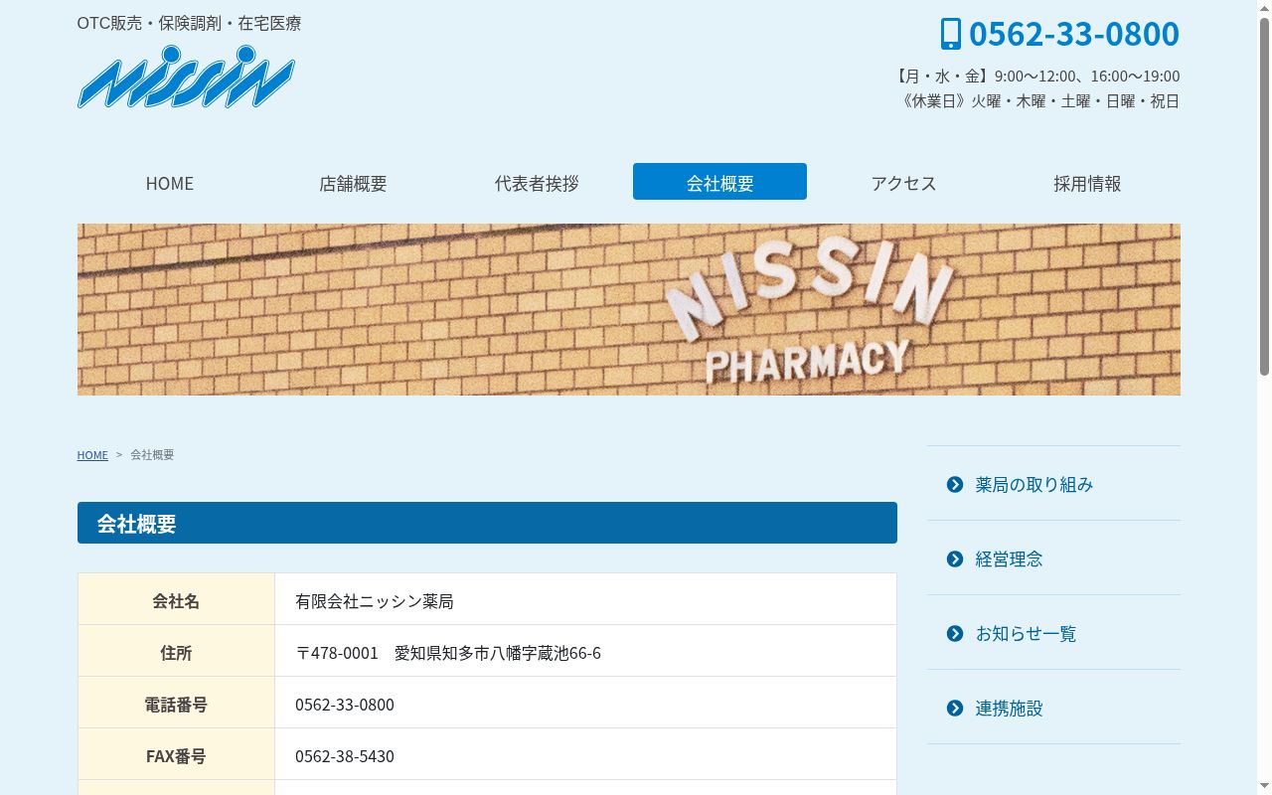Click the 休業日 closed days text
This screenshot has height=795, width=1272.
coord(1038,100)
